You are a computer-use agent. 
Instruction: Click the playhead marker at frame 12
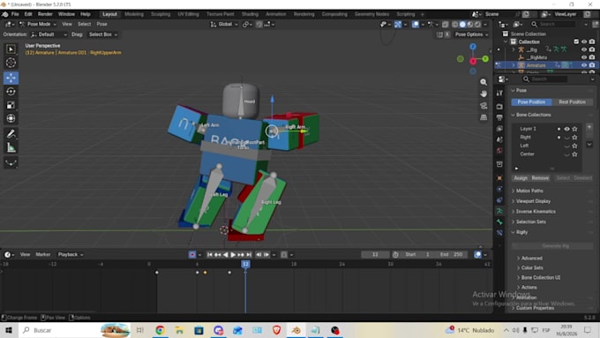point(245,264)
